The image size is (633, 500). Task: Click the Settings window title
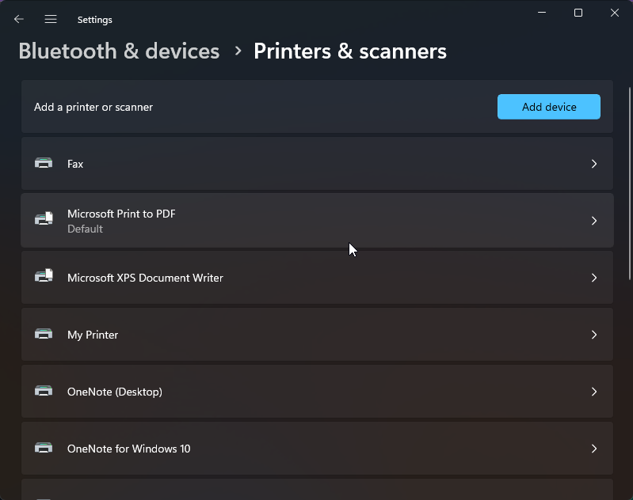point(95,20)
